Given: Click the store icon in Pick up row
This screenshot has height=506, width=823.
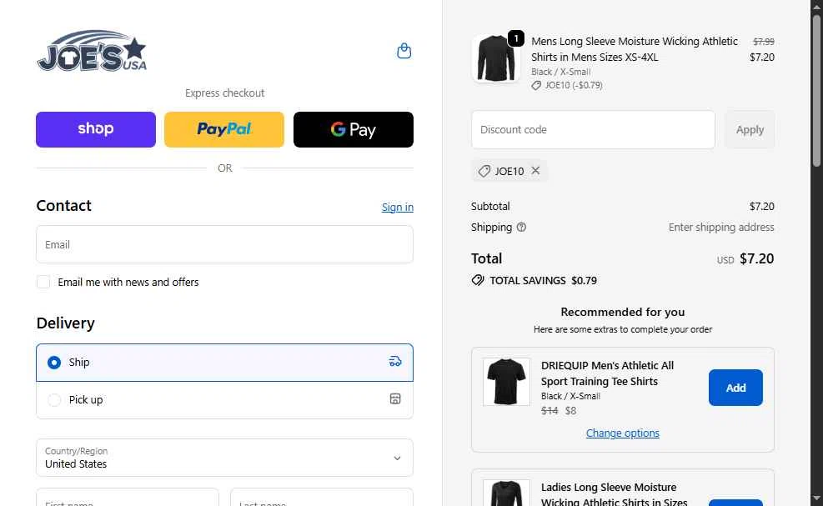Looking at the screenshot, I should click(395, 399).
